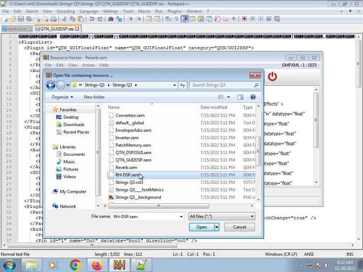Click Find binoculars icon in Notepad++ toolbar
Viewport: 363px width, 272px height.
pos(111,19)
